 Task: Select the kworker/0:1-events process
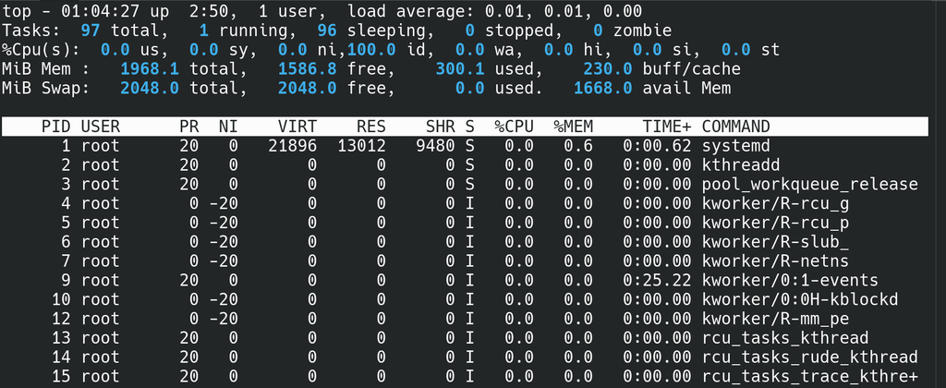point(790,281)
